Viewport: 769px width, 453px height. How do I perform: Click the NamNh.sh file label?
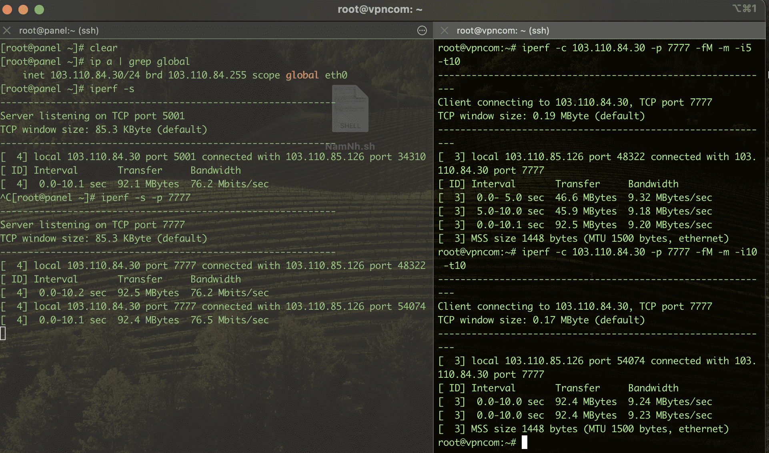click(350, 146)
